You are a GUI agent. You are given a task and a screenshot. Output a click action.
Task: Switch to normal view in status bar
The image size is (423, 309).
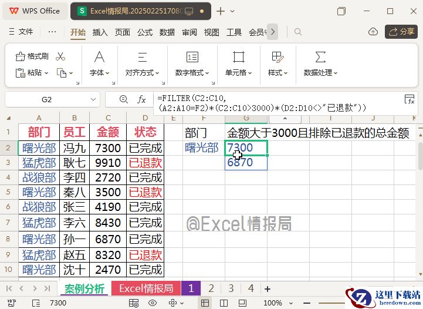point(205,303)
